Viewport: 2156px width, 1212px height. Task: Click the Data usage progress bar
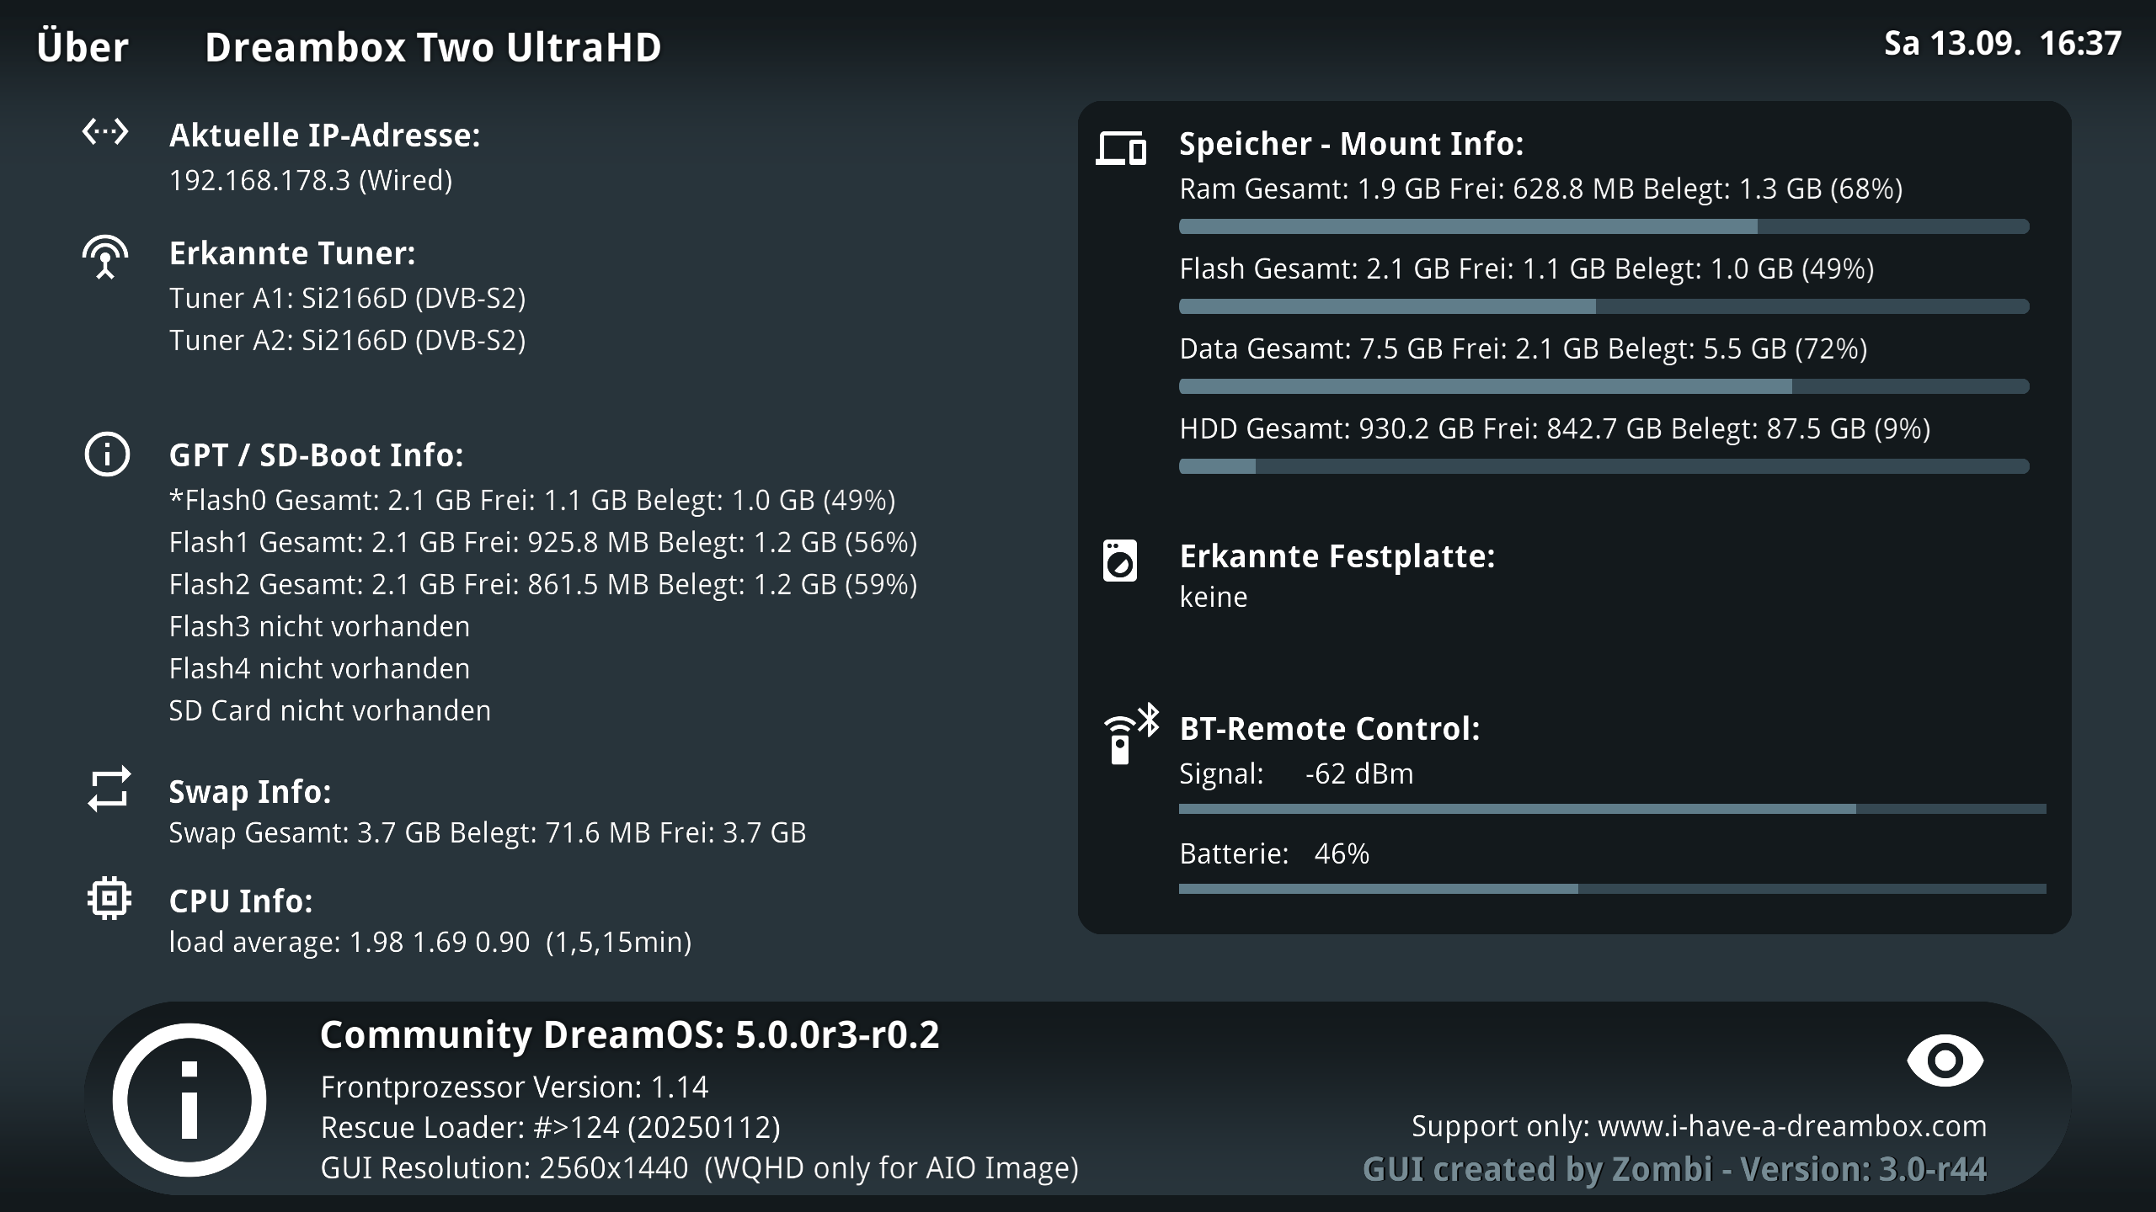1604,386
